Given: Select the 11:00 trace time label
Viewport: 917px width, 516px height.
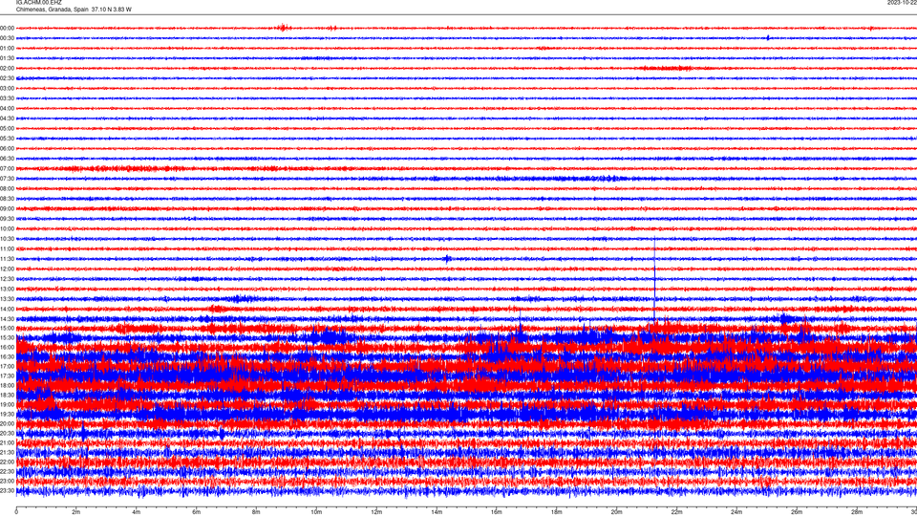Looking at the screenshot, I should click(x=7, y=248).
